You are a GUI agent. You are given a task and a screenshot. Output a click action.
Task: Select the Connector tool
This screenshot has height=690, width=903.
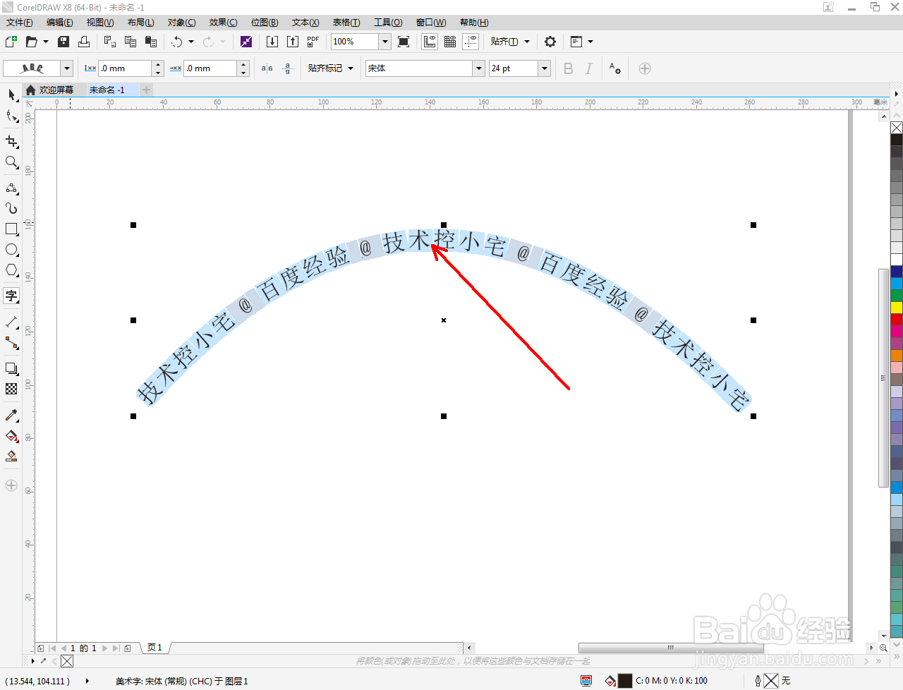(x=11, y=343)
